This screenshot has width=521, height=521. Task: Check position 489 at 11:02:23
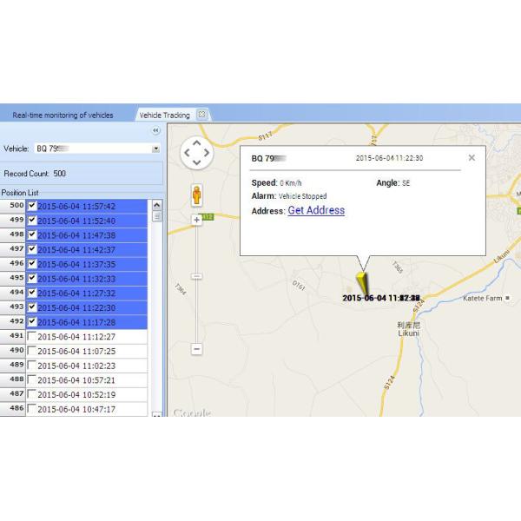click(x=32, y=365)
